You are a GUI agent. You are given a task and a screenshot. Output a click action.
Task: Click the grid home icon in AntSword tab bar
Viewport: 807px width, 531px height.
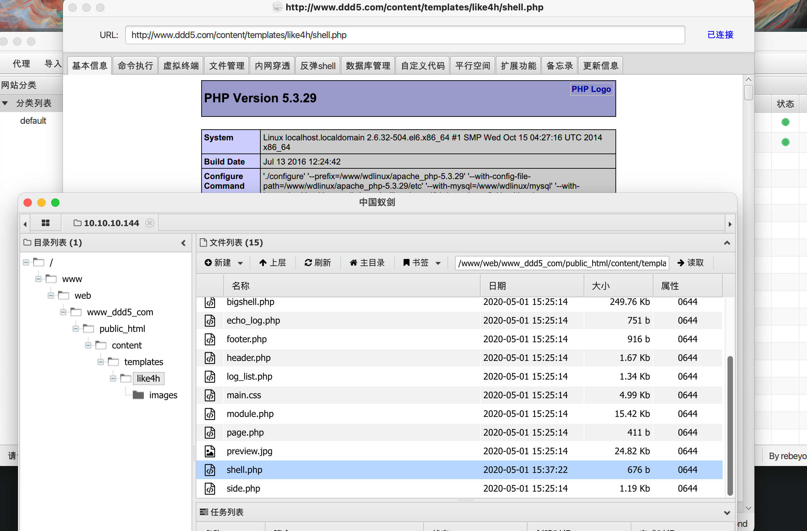[46, 223]
